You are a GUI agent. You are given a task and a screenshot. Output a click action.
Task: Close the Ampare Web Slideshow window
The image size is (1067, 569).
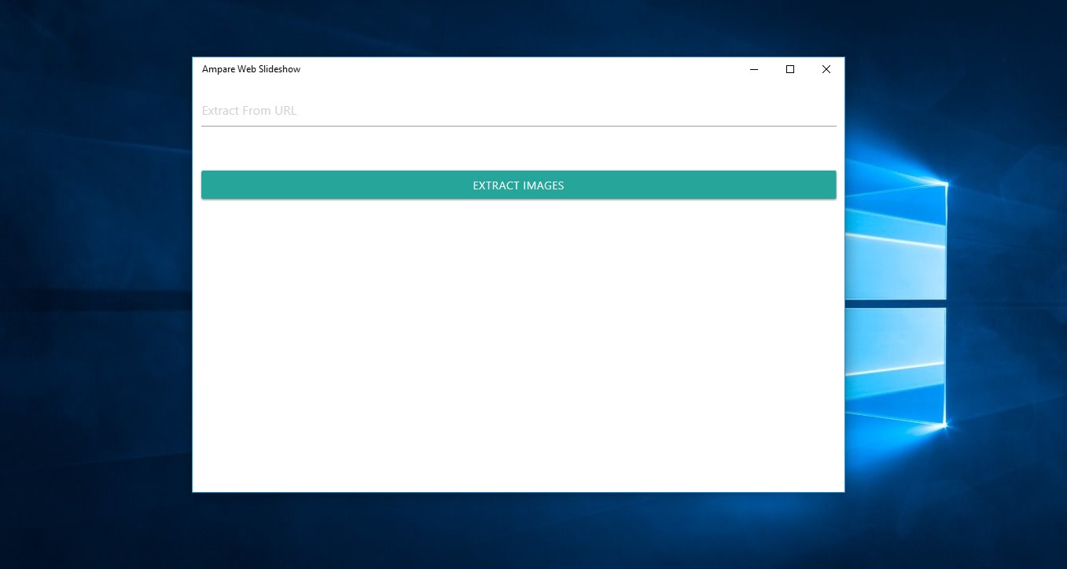[x=826, y=69]
